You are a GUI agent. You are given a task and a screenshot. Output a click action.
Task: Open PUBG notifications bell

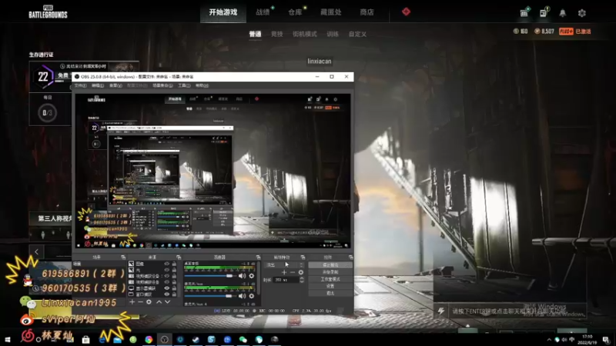[563, 13]
